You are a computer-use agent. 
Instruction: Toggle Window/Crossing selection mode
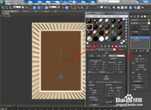pos(34,8)
